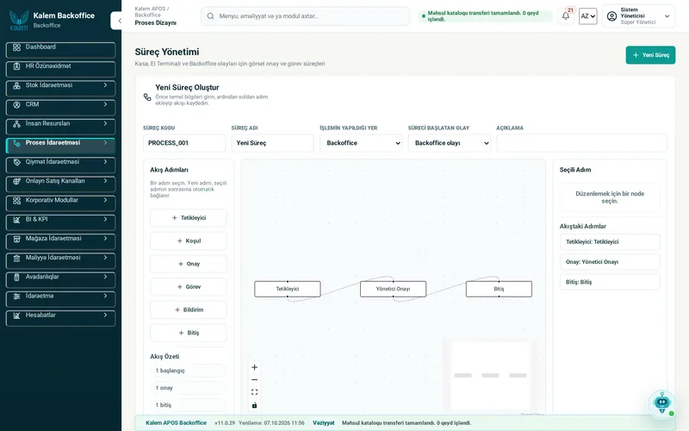Zoom out the flow canvas
This screenshot has height=431, width=689.
[254, 379]
